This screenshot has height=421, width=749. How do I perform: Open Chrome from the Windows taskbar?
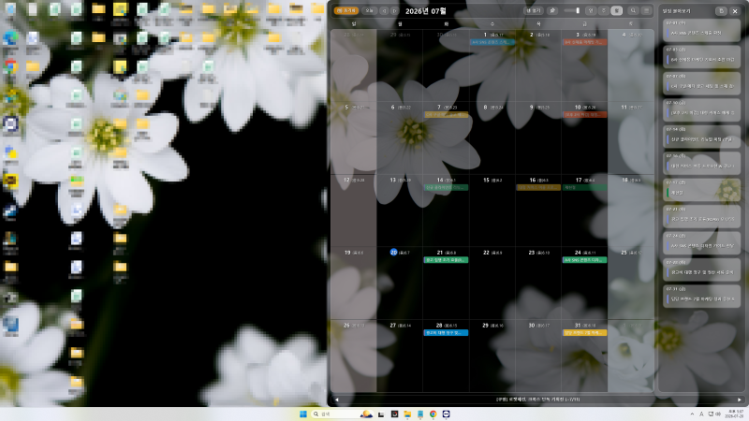click(x=433, y=414)
